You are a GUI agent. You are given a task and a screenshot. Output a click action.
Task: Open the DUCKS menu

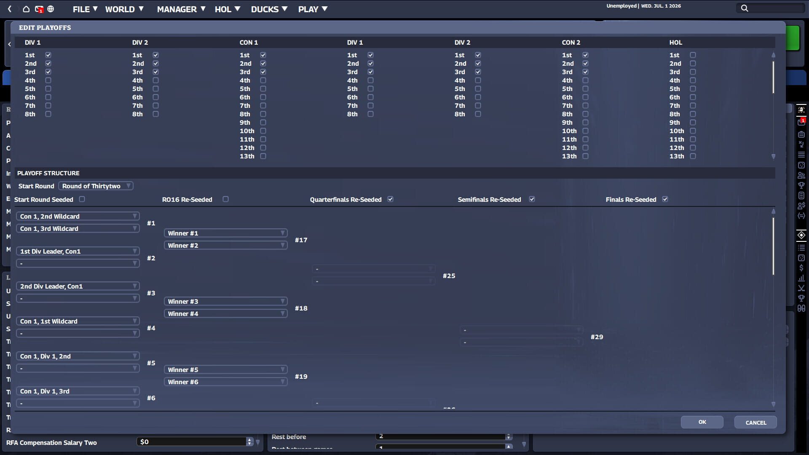pyautogui.click(x=269, y=9)
